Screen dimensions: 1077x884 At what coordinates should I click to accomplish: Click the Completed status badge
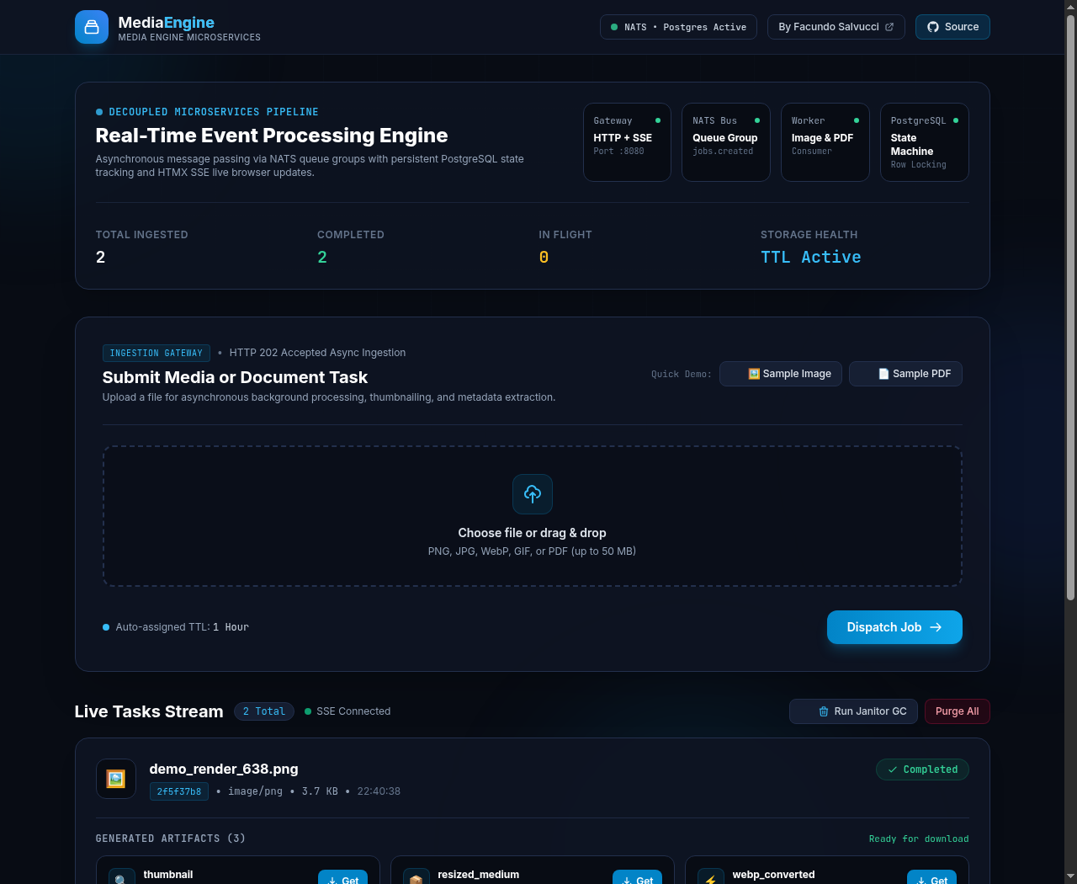[922, 770]
